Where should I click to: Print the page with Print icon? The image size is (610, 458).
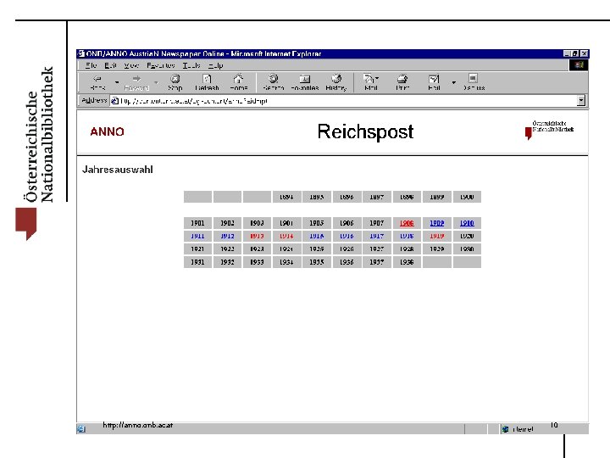click(x=402, y=82)
